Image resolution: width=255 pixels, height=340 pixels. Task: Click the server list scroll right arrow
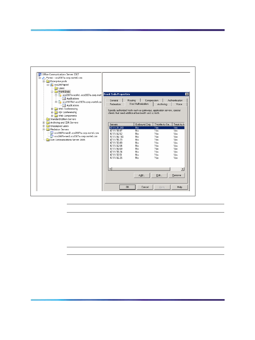[183, 169]
